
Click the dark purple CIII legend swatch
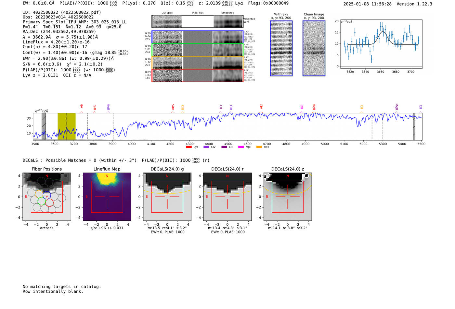(224, 147)
